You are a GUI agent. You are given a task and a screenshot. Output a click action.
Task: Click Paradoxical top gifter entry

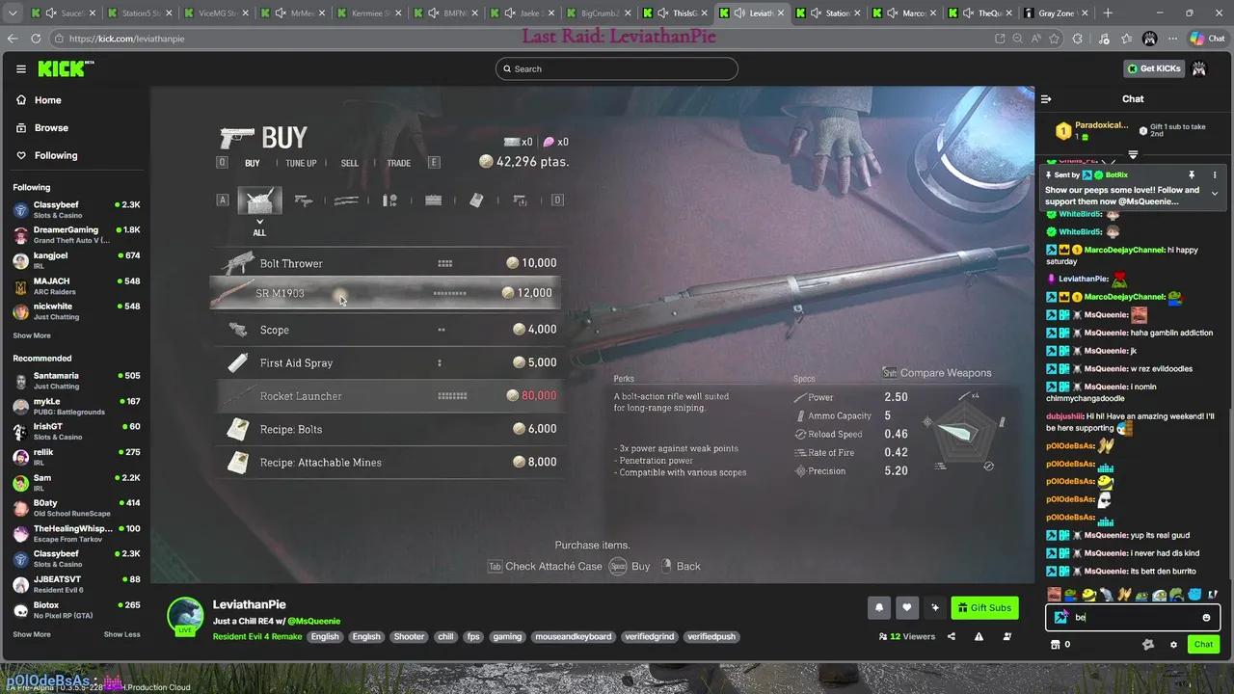tap(1091, 130)
